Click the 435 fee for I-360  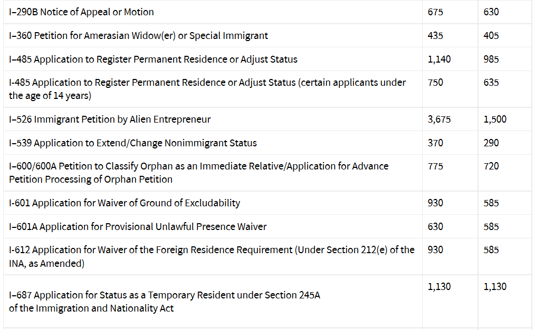click(435, 36)
